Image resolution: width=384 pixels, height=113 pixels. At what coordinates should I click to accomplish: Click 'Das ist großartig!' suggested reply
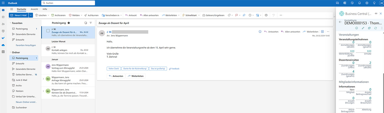[x=158, y=68]
